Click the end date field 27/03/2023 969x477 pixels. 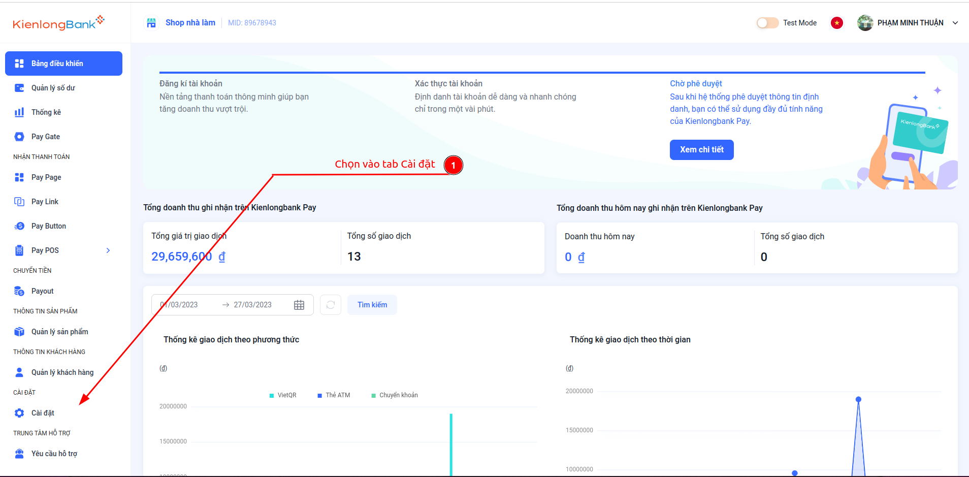(x=253, y=305)
